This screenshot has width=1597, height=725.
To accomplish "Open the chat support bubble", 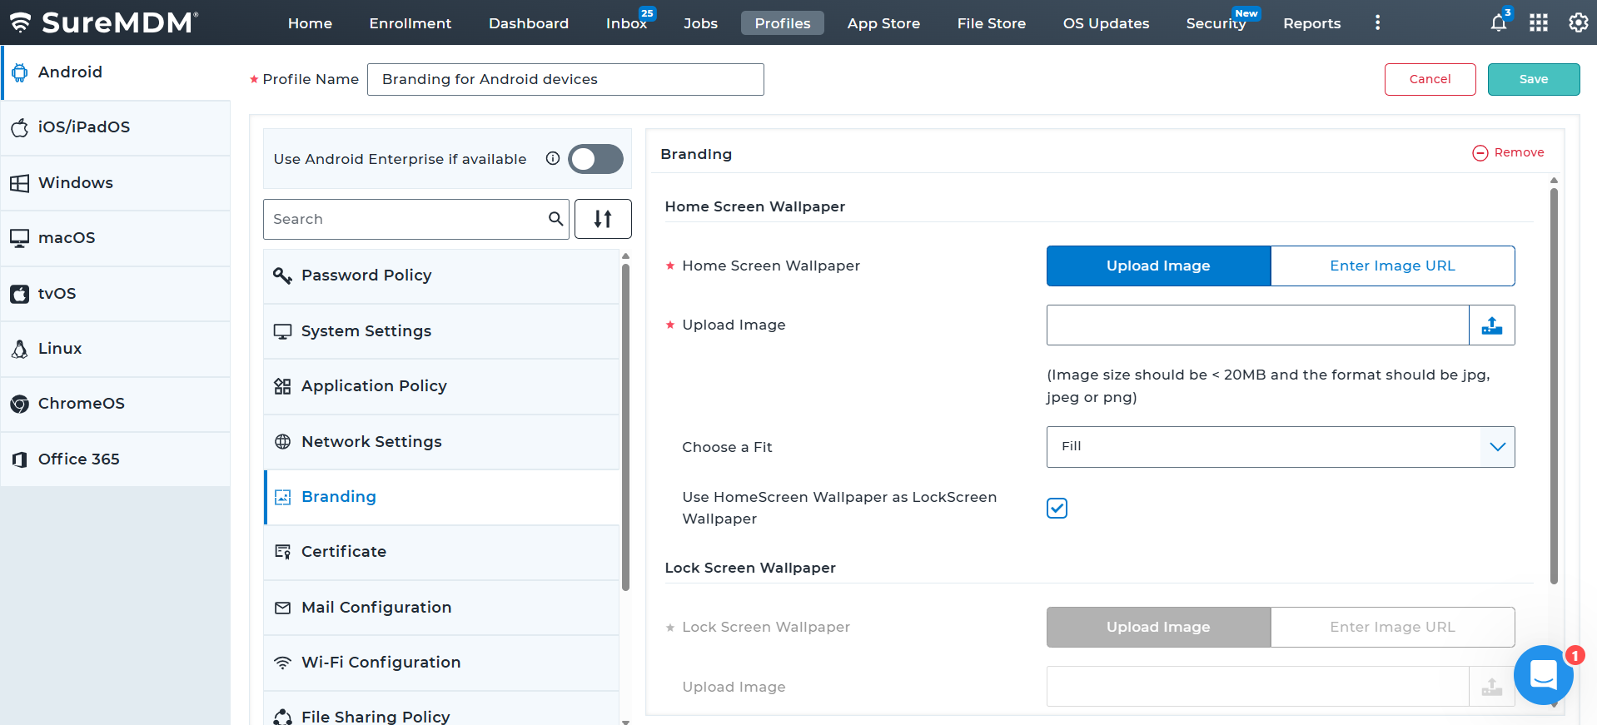I will (x=1543, y=675).
